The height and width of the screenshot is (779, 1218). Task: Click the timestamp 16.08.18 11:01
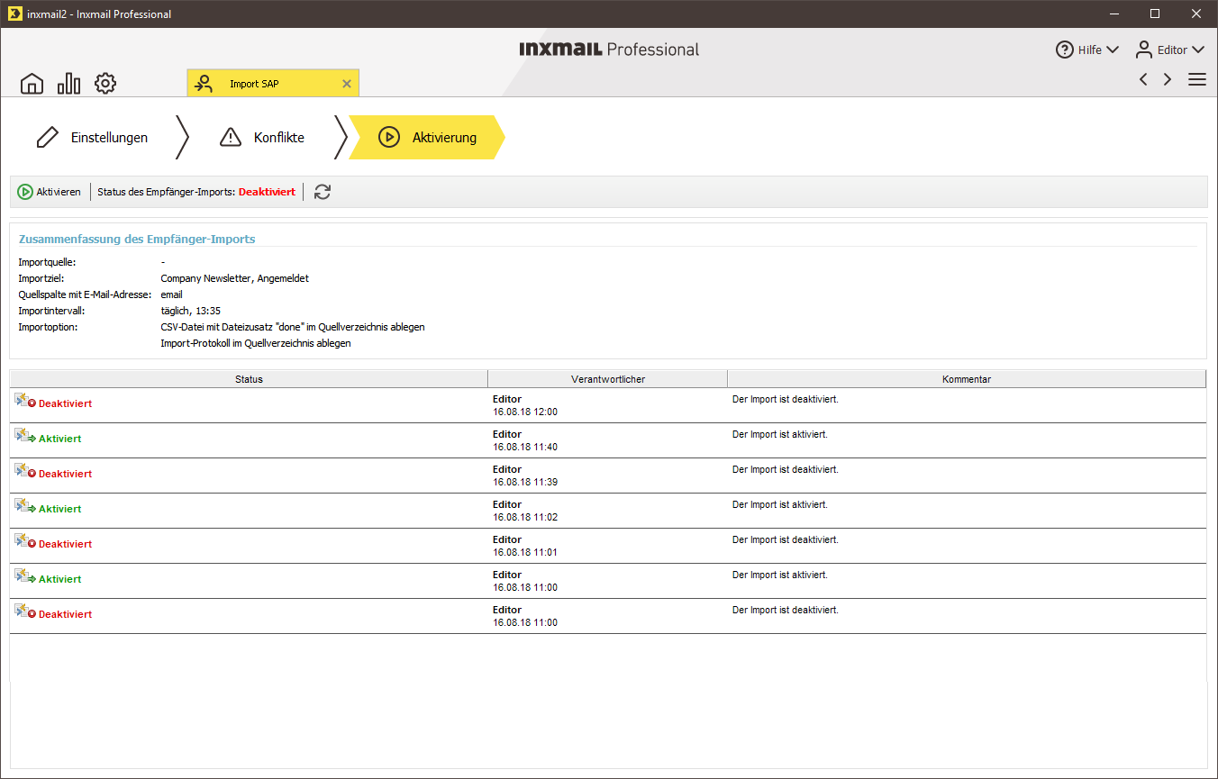(525, 552)
